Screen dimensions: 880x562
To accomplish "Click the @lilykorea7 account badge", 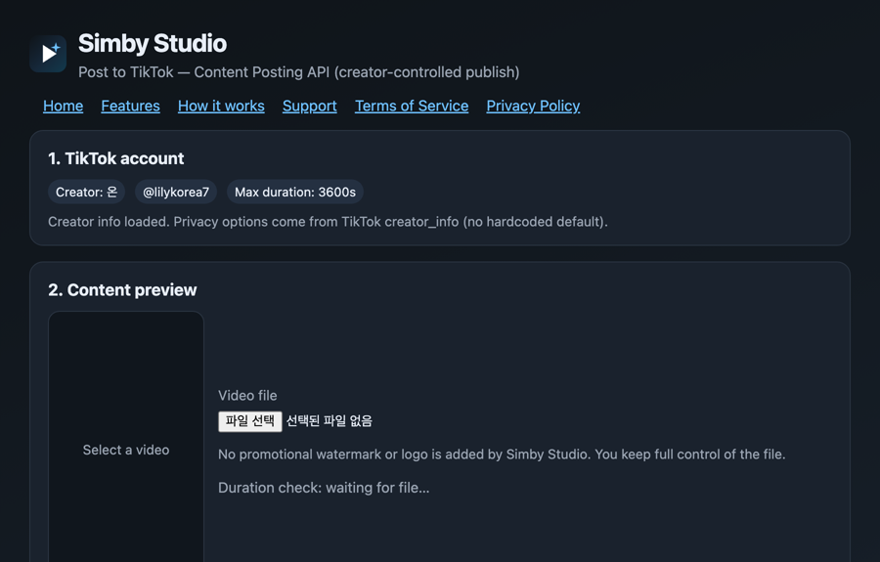I will pos(176,192).
